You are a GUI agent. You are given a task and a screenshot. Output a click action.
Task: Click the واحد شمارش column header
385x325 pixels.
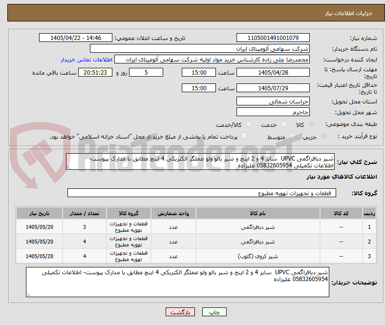click(173, 213)
